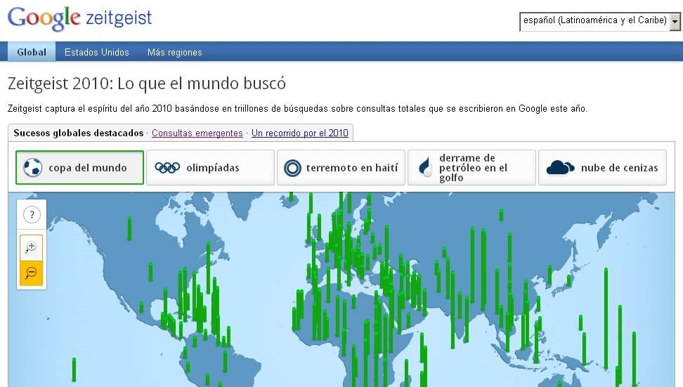The height and width of the screenshot is (387, 683).
Task: Switch to the Estados Unidos tab
Action: pyautogui.click(x=97, y=52)
